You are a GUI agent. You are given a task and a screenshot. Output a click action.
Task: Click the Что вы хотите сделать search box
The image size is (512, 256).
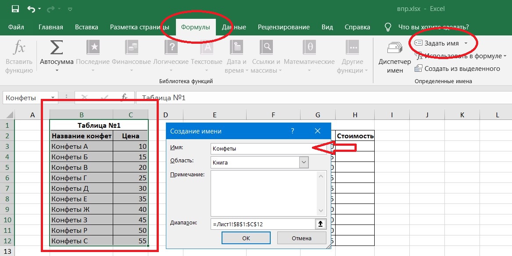(x=433, y=27)
